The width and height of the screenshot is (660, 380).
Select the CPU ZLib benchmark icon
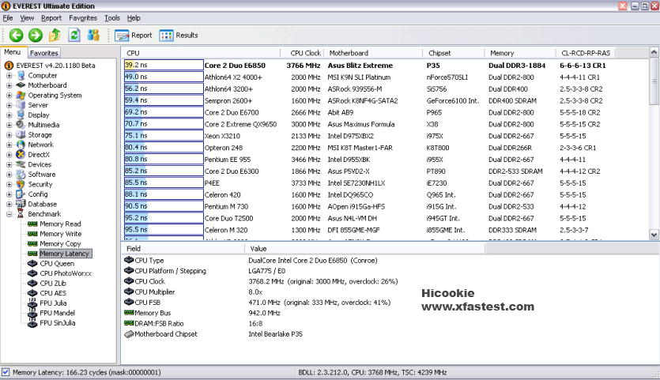[x=32, y=283]
